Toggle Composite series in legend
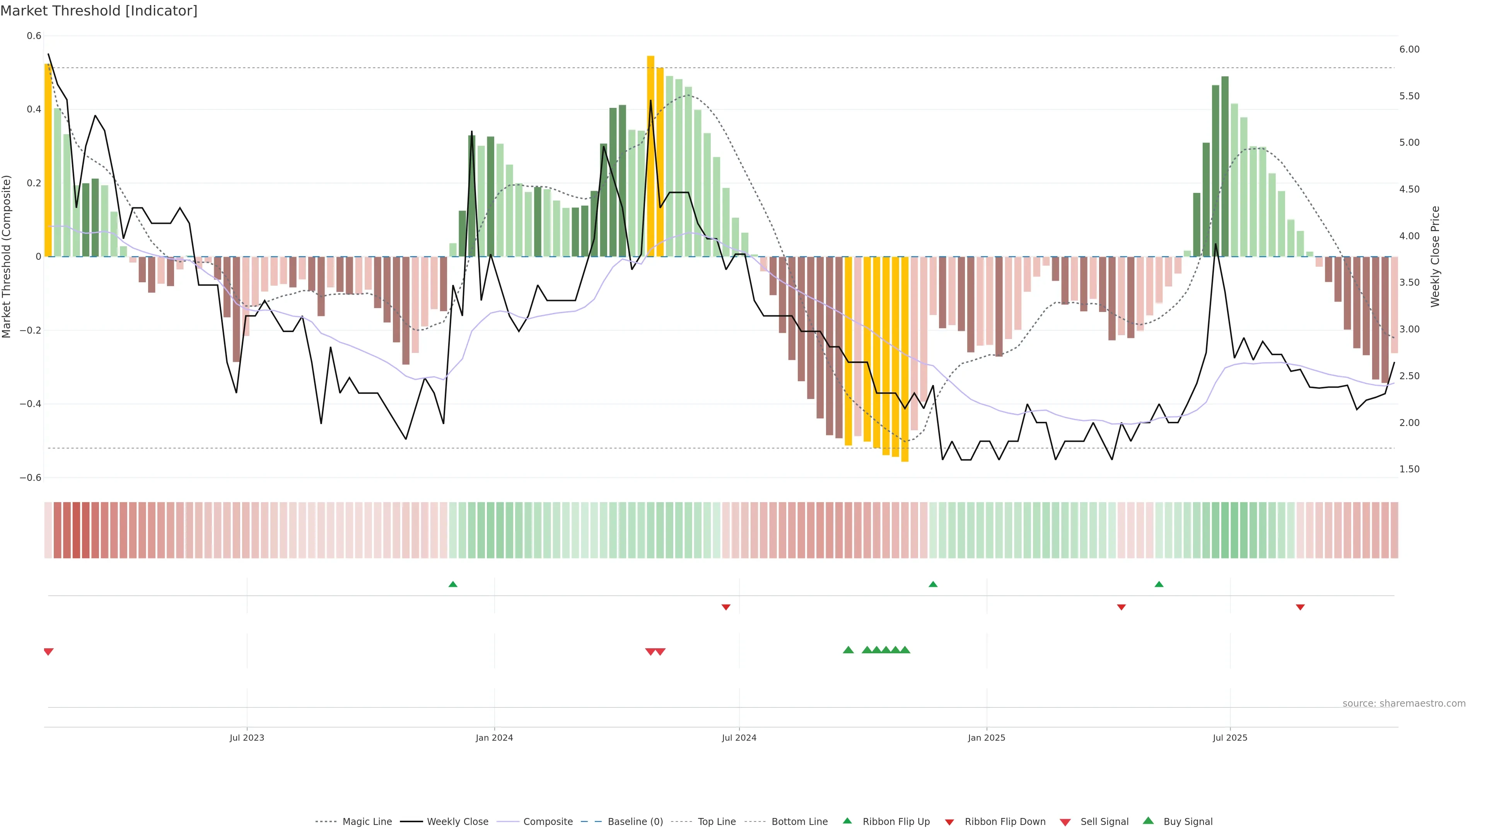This screenshot has width=1485, height=835. (548, 822)
